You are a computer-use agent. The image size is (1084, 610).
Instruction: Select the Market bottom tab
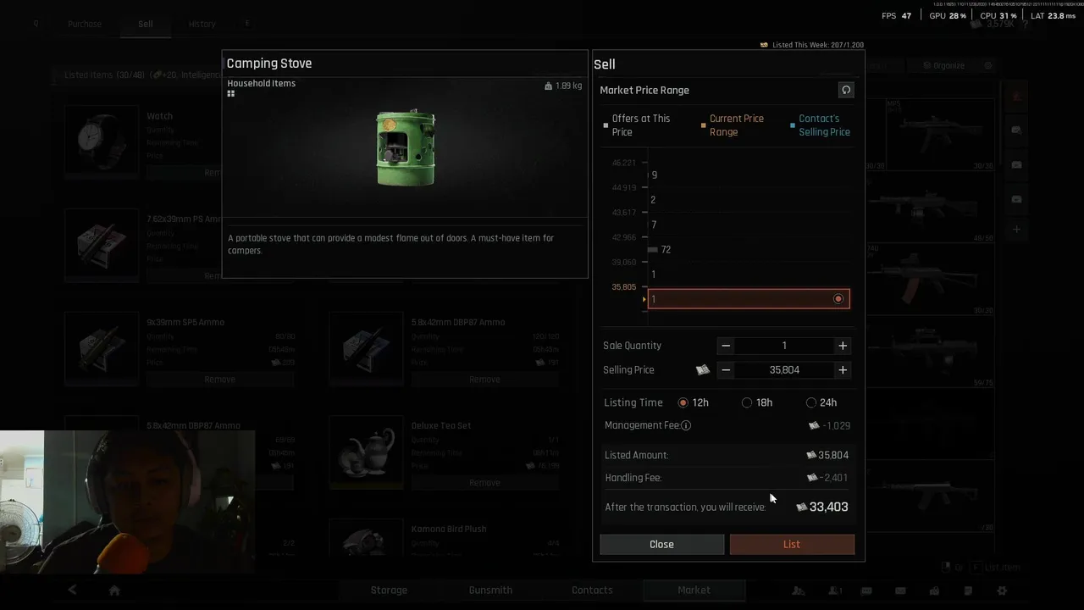pyautogui.click(x=694, y=590)
